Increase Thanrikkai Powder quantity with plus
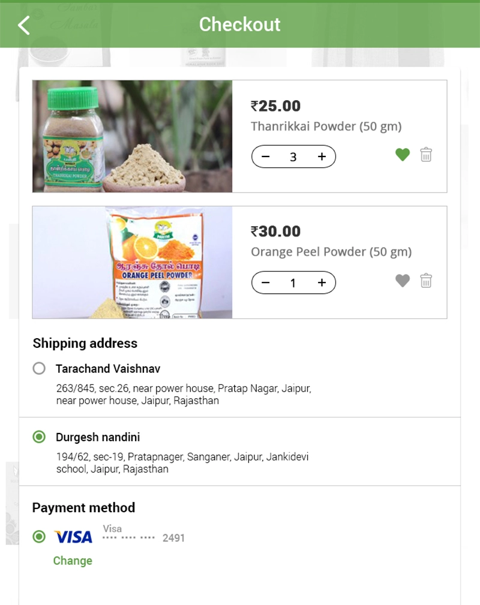The image size is (480, 605). [x=322, y=157]
